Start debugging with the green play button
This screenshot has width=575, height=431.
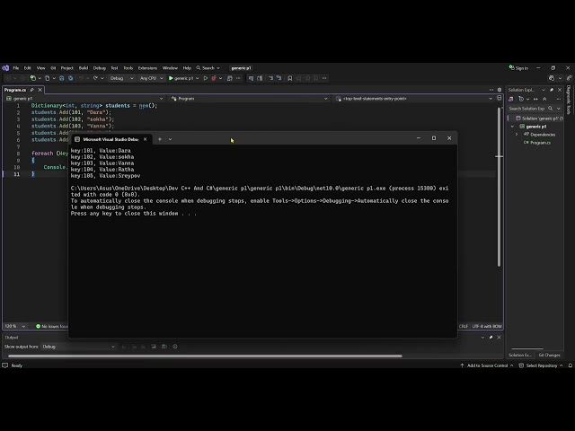click(x=171, y=78)
